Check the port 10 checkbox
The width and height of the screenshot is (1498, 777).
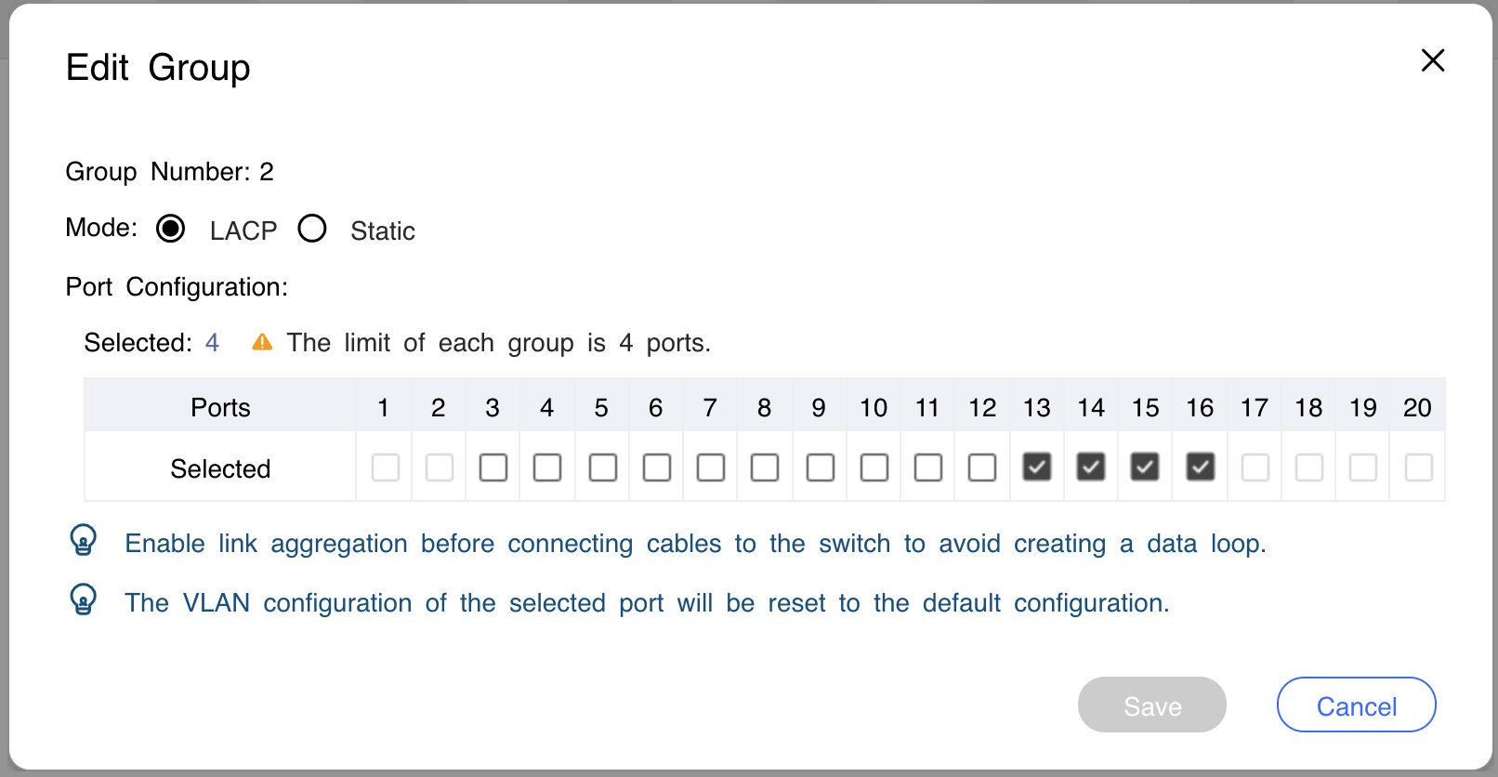click(x=874, y=468)
